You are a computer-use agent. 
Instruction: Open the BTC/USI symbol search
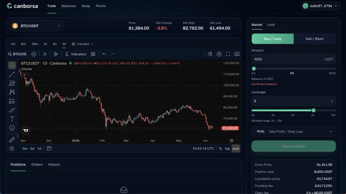point(17,54)
